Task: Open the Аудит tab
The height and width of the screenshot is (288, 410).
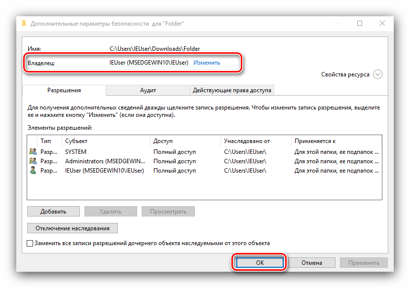Action: coord(148,90)
